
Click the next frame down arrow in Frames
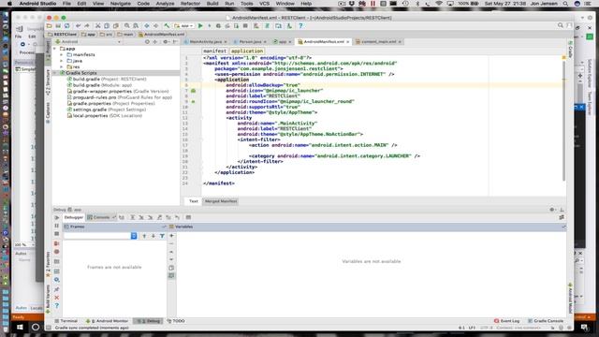pos(153,236)
